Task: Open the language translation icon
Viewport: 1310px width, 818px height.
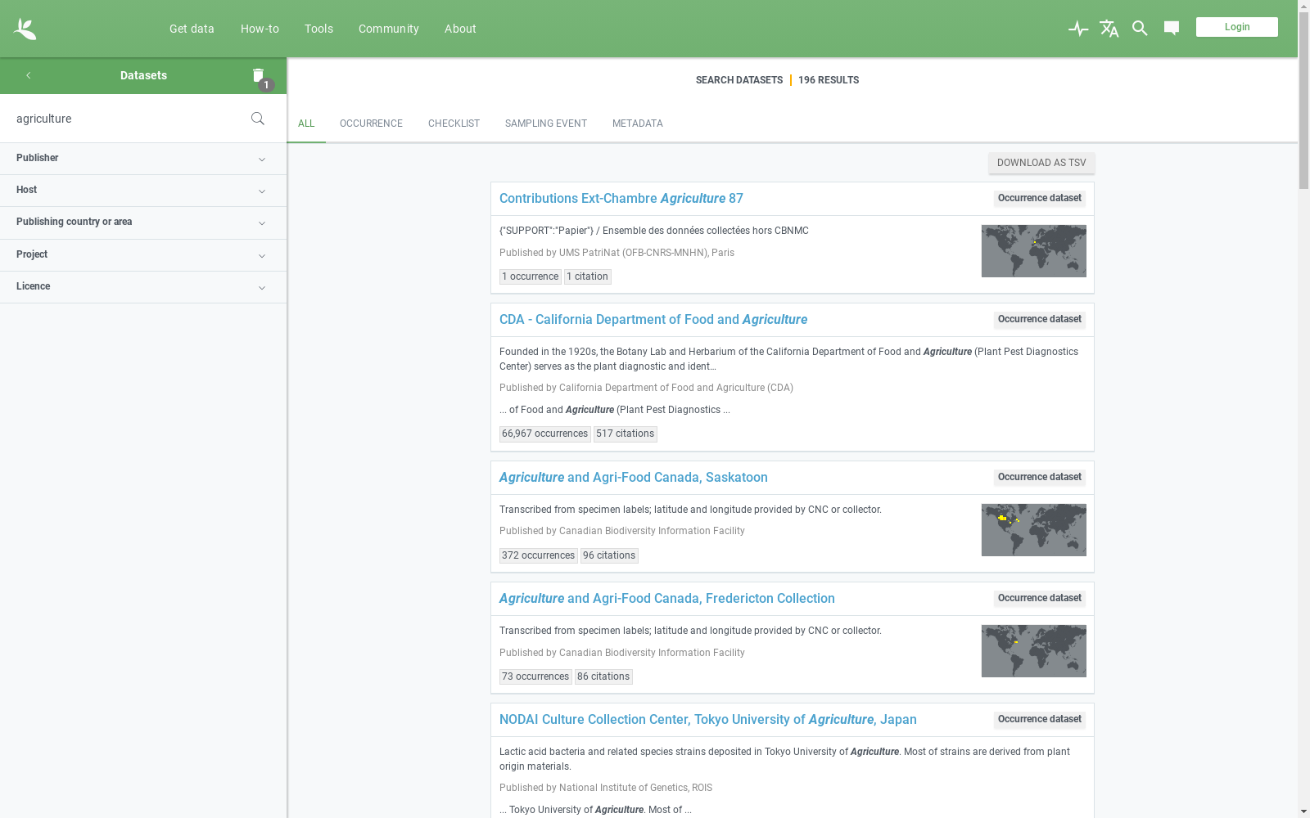Action: click(x=1109, y=29)
